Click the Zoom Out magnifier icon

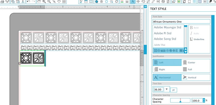[49, 2]
